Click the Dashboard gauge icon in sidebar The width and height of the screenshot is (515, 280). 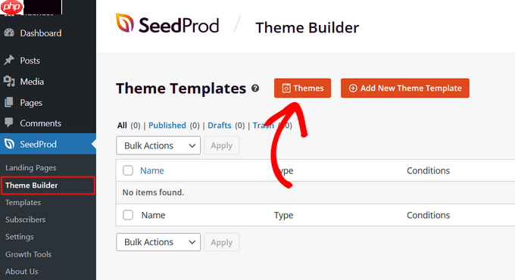9,33
